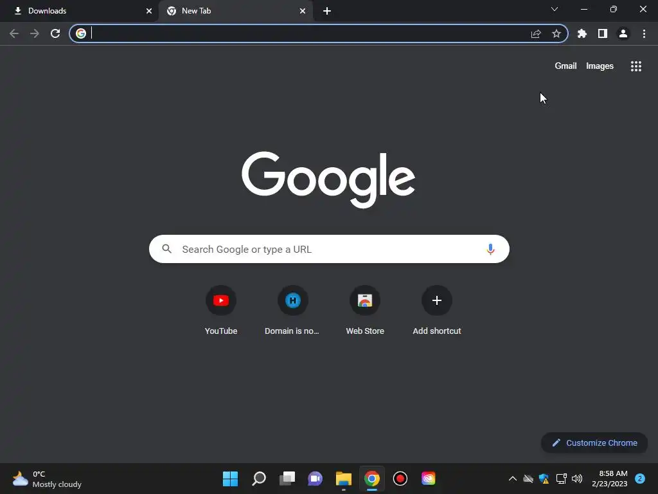Open the Creative Cloud taskbar app
Image resolution: width=658 pixels, height=494 pixels.
pyautogui.click(x=429, y=479)
